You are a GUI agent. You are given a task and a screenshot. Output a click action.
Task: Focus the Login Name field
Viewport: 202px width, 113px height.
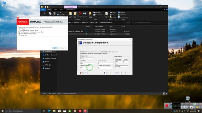point(87,63)
